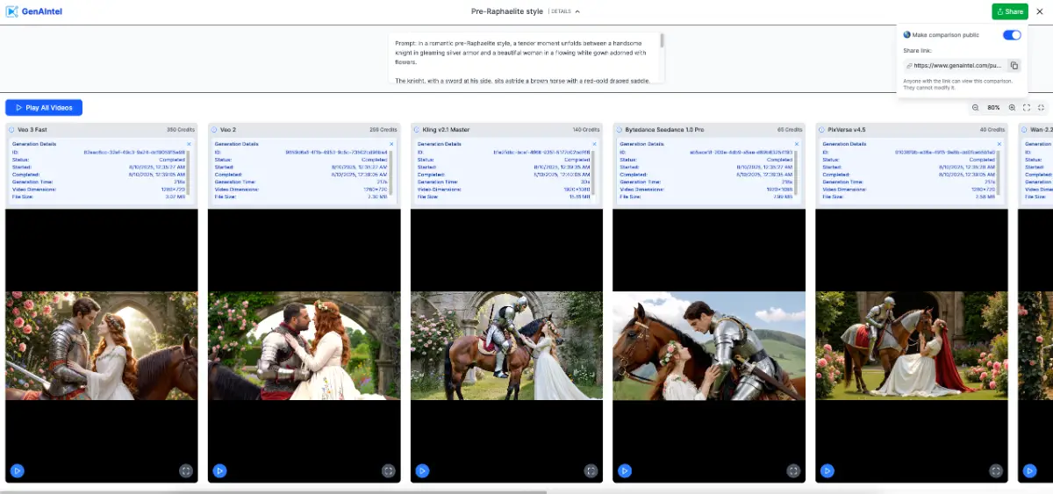Dismiss Kling v2.1 Master generation details
This screenshot has height=494, width=1053.
click(594, 143)
